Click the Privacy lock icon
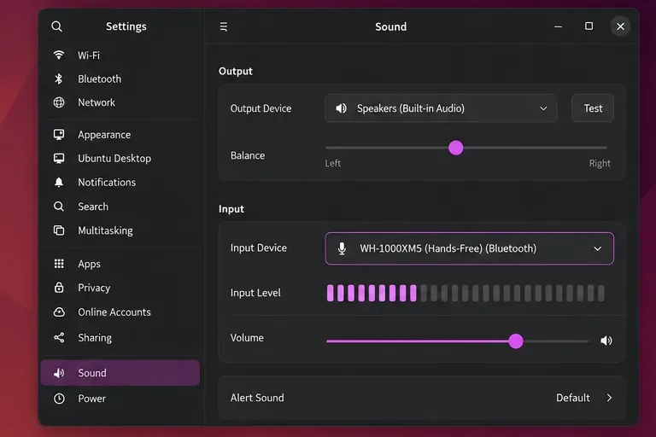This screenshot has width=656, height=437. pyautogui.click(x=59, y=288)
